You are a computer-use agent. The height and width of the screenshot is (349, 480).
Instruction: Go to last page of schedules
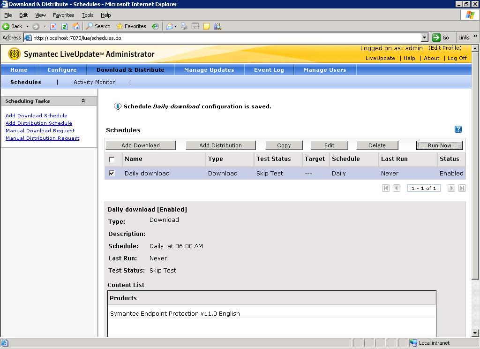(x=462, y=188)
